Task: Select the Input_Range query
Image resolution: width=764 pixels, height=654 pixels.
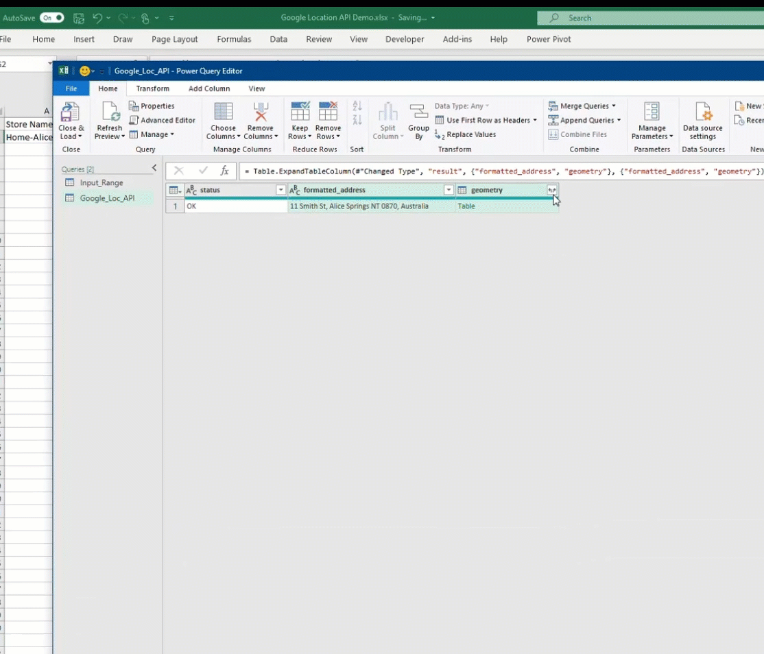Action: point(102,182)
